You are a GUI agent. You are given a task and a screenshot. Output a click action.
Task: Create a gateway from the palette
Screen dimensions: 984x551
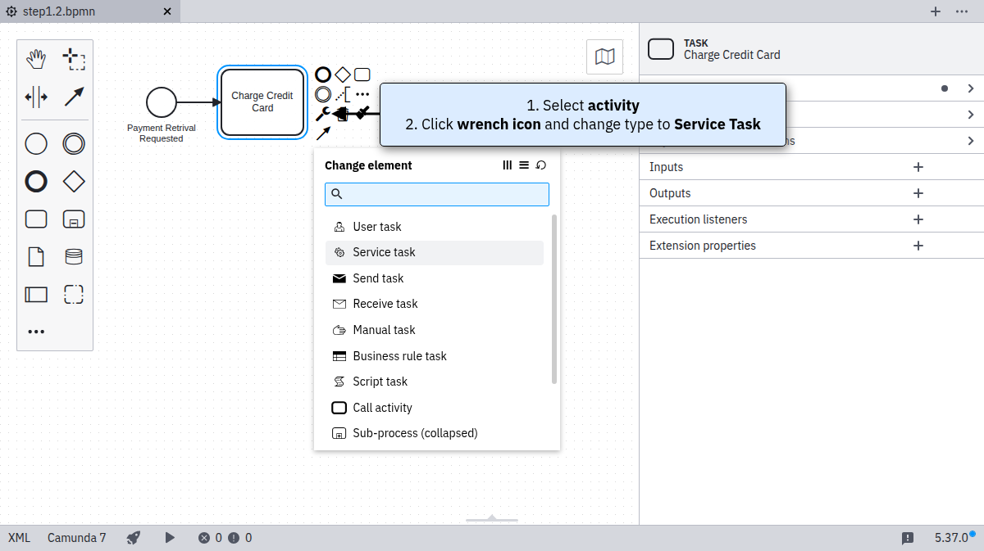[x=74, y=181]
